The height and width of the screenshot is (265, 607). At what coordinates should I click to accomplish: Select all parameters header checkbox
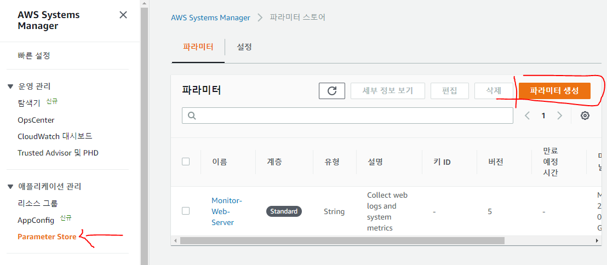click(x=186, y=162)
